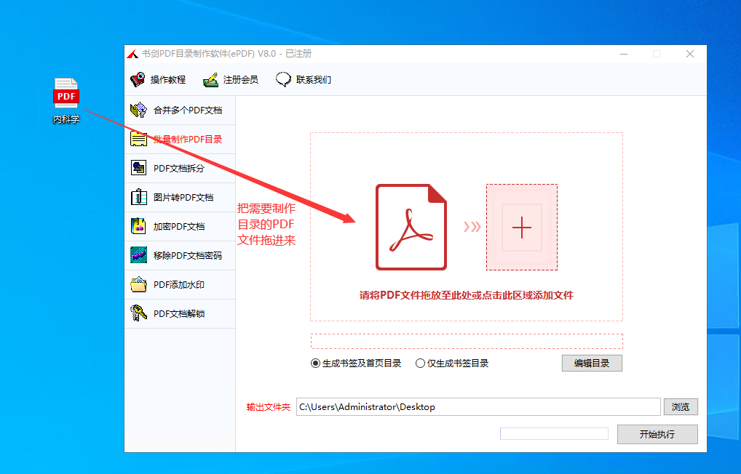
Task: Click the large red PDF document icon
Action: click(411, 227)
